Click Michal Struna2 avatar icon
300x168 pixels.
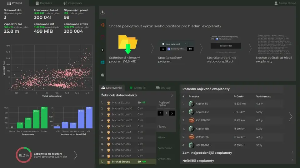108,126
